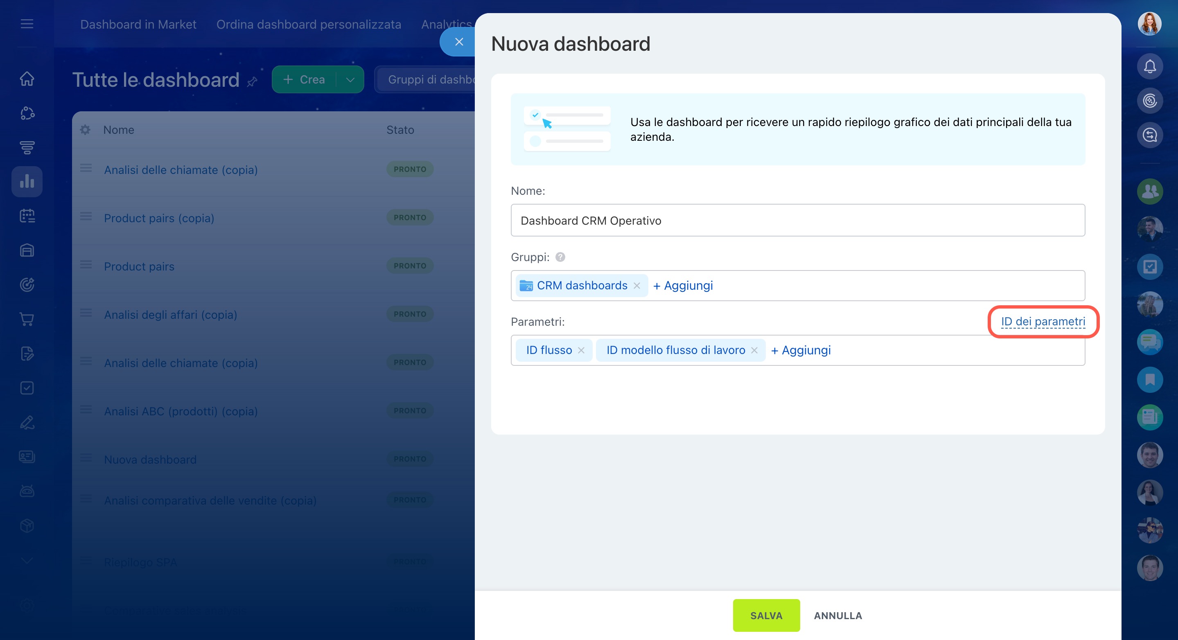
Task: Open the analytics bar chart sidebar icon
Action: 27,182
